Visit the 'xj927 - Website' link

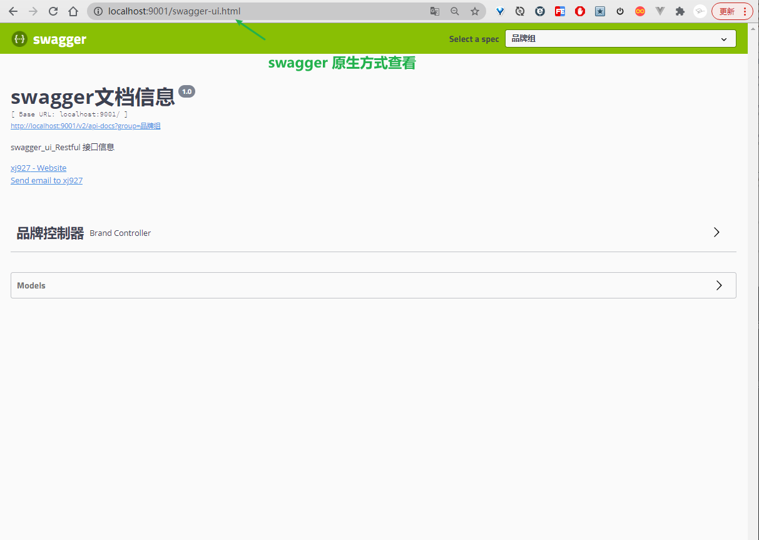coord(38,168)
